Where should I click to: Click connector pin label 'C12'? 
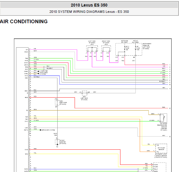(108, 53)
